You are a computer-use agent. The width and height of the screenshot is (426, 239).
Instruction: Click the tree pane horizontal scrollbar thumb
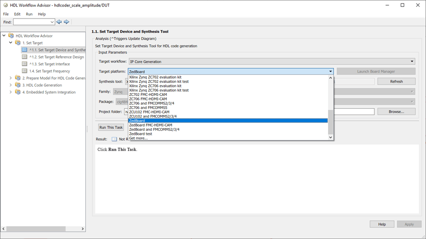click(36, 229)
